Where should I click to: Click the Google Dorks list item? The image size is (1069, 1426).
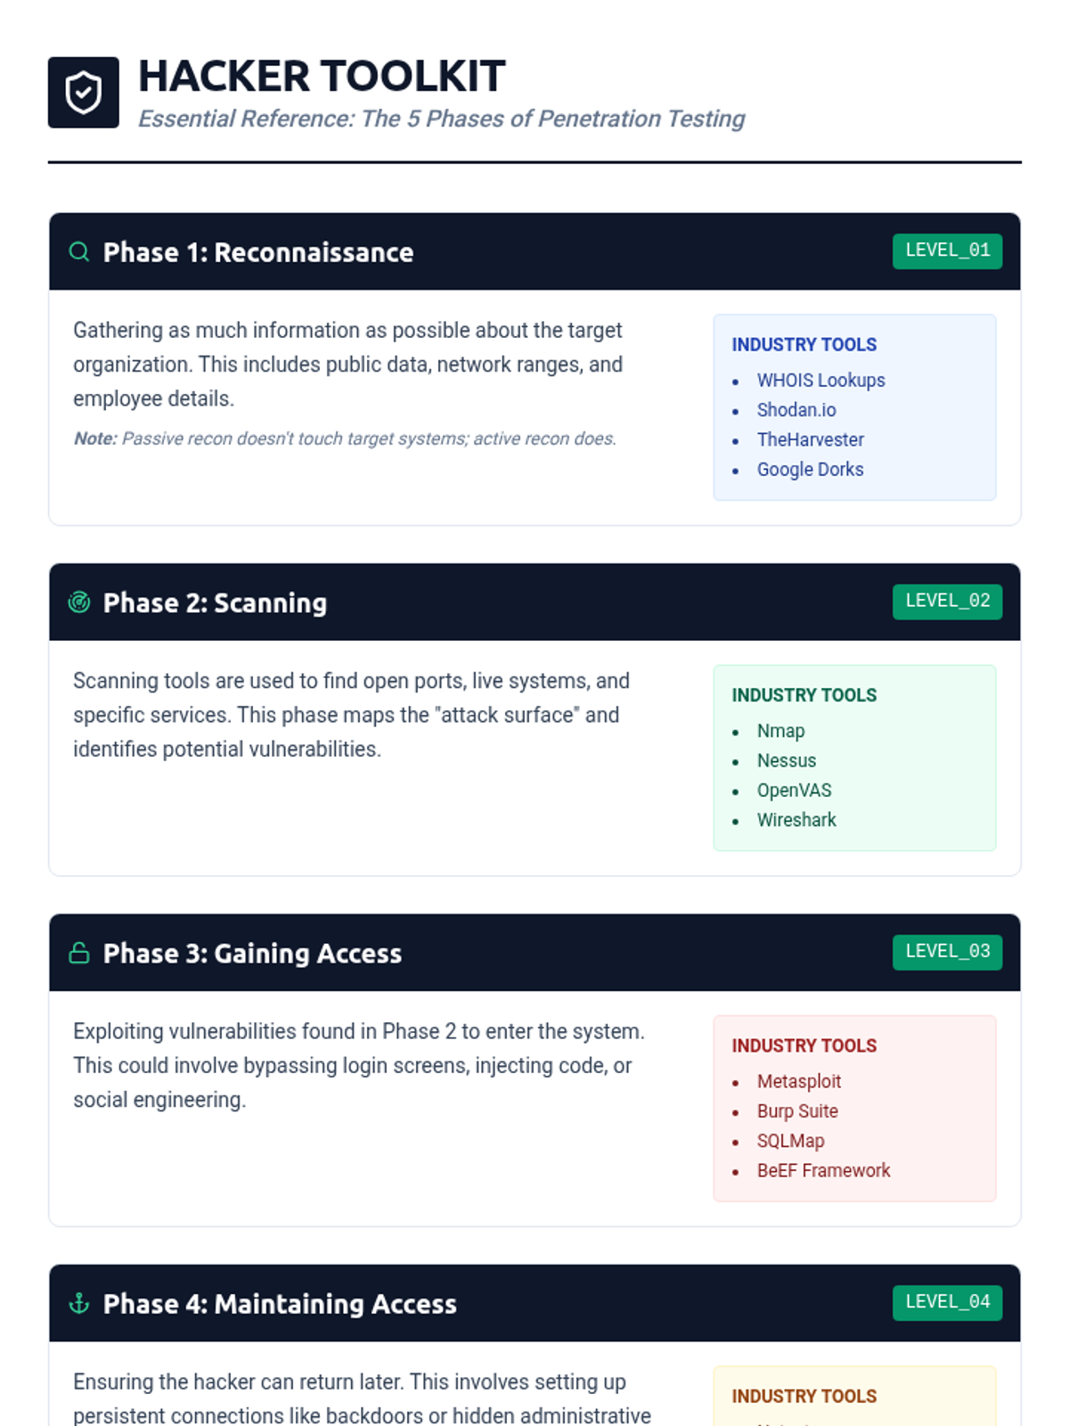(810, 470)
